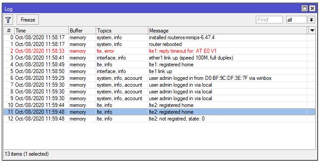Click the '13 items (1 selected)' status text
323x167 pixels.
[x=27, y=154]
